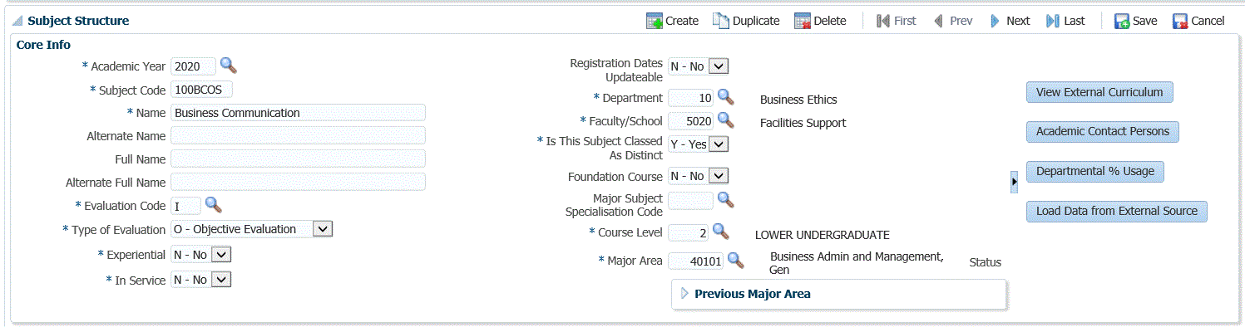This screenshot has width=1245, height=327.
Task: Click the Alternate Full Name field
Action: click(x=298, y=182)
